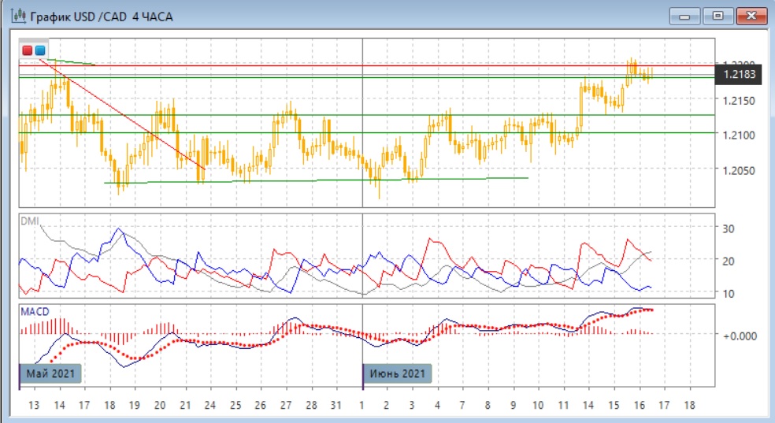775x423 pixels.
Task: Click the DMI scale value 10
Action: point(729,293)
